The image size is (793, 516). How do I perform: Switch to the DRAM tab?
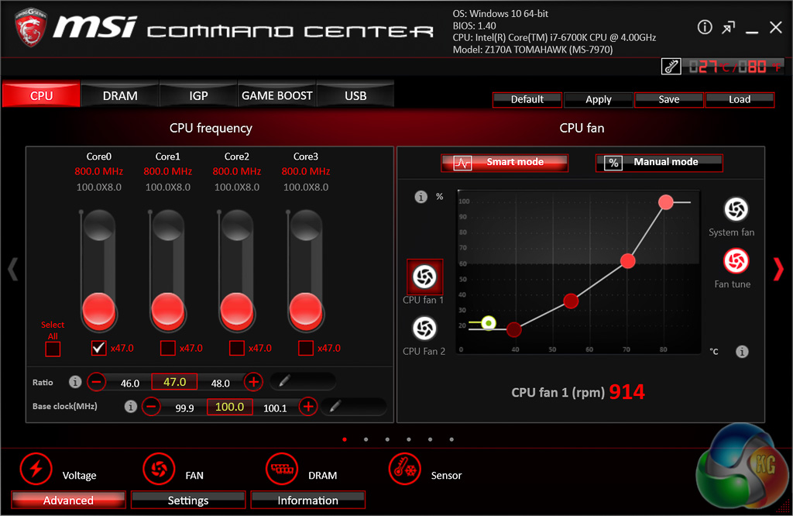pyautogui.click(x=120, y=95)
